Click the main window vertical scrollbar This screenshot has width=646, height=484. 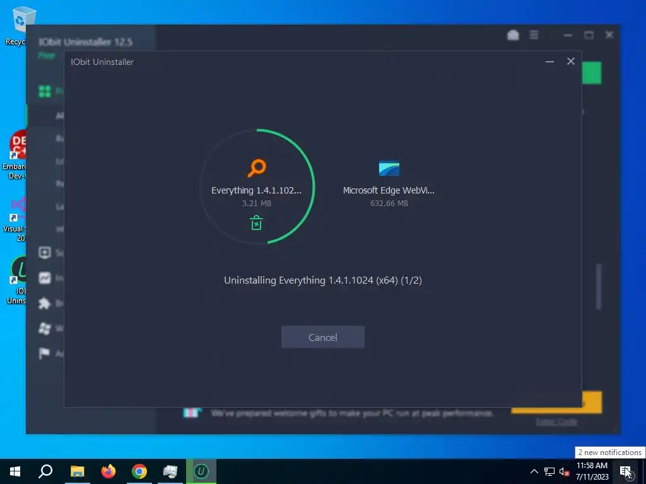point(599,287)
